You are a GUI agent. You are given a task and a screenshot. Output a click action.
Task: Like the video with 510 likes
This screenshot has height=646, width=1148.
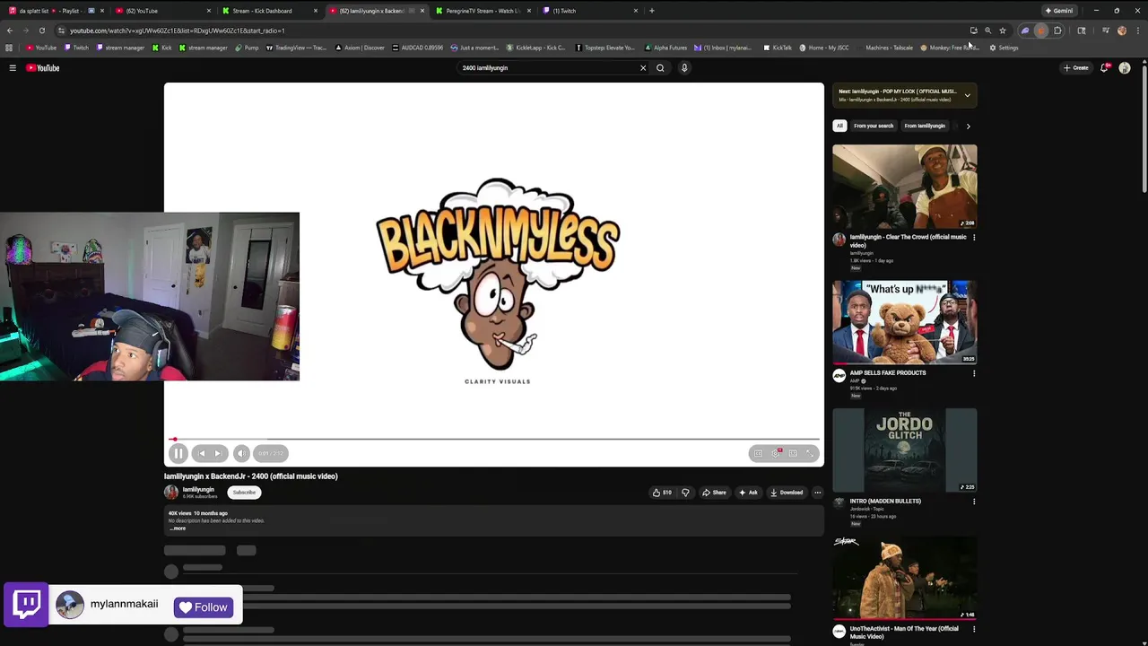(x=662, y=493)
